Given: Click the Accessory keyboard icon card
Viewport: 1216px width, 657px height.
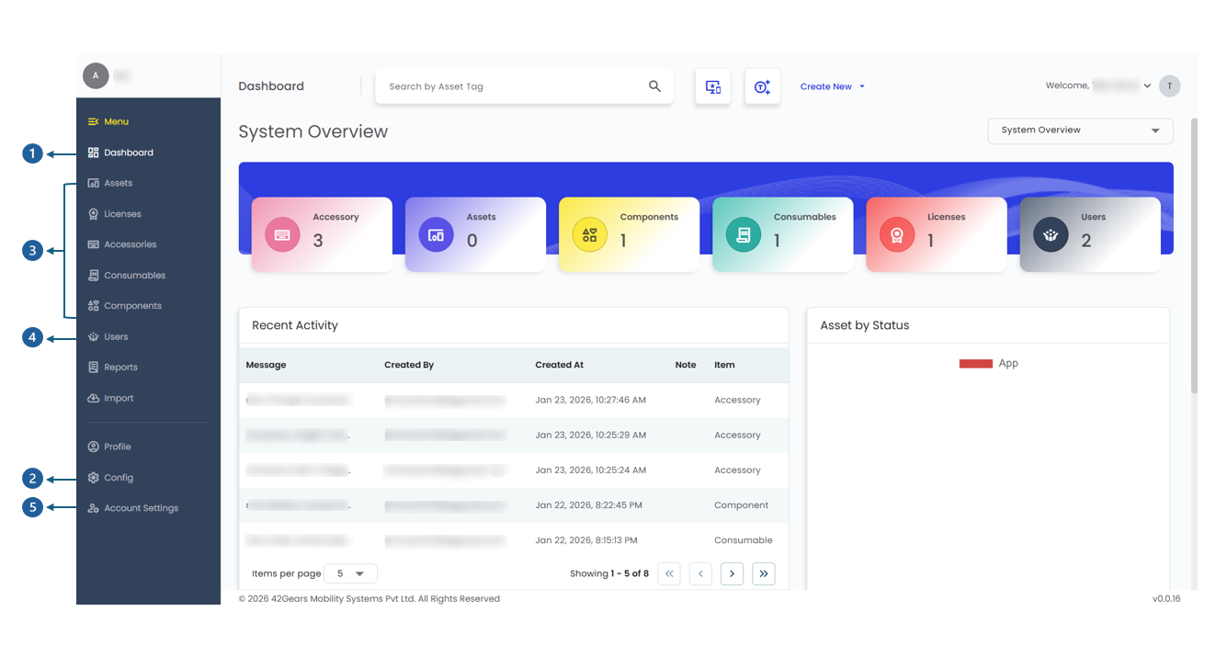Looking at the screenshot, I should [x=282, y=235].
